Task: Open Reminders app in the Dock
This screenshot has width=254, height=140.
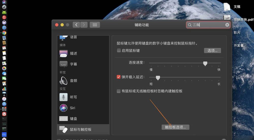Action: tap(4, 58)
